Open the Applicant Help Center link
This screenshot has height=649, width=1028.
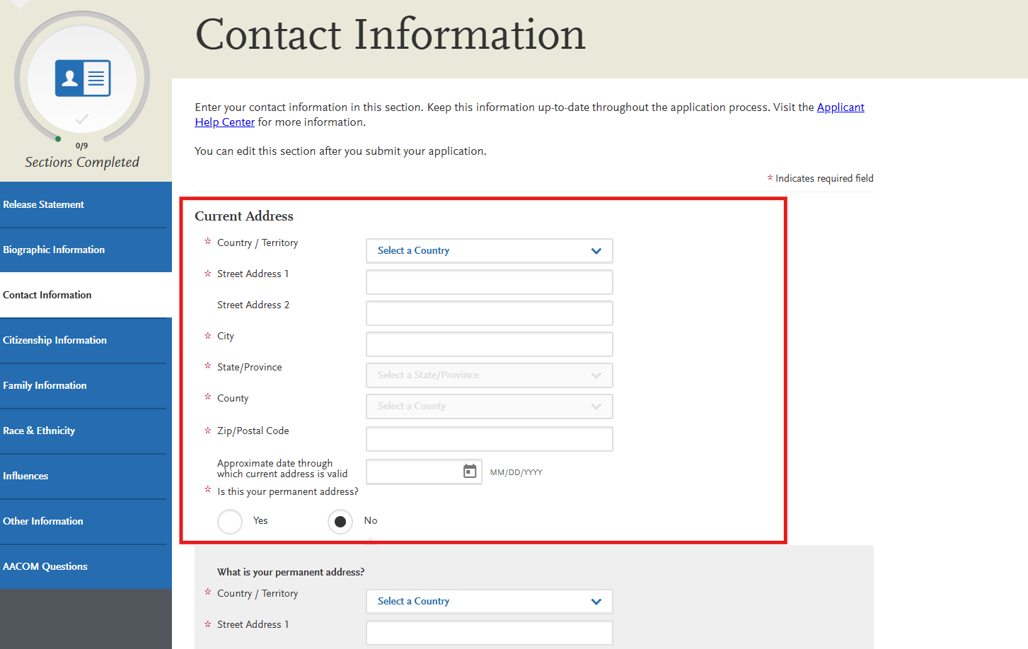coord(841,107)
